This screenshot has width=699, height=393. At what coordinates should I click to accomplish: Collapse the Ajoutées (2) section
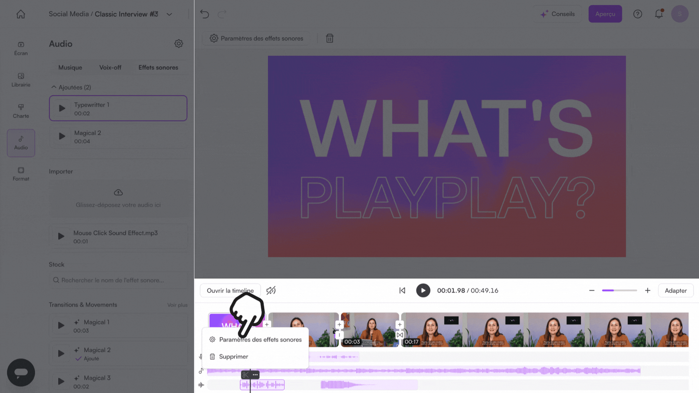tap(54, 87)
